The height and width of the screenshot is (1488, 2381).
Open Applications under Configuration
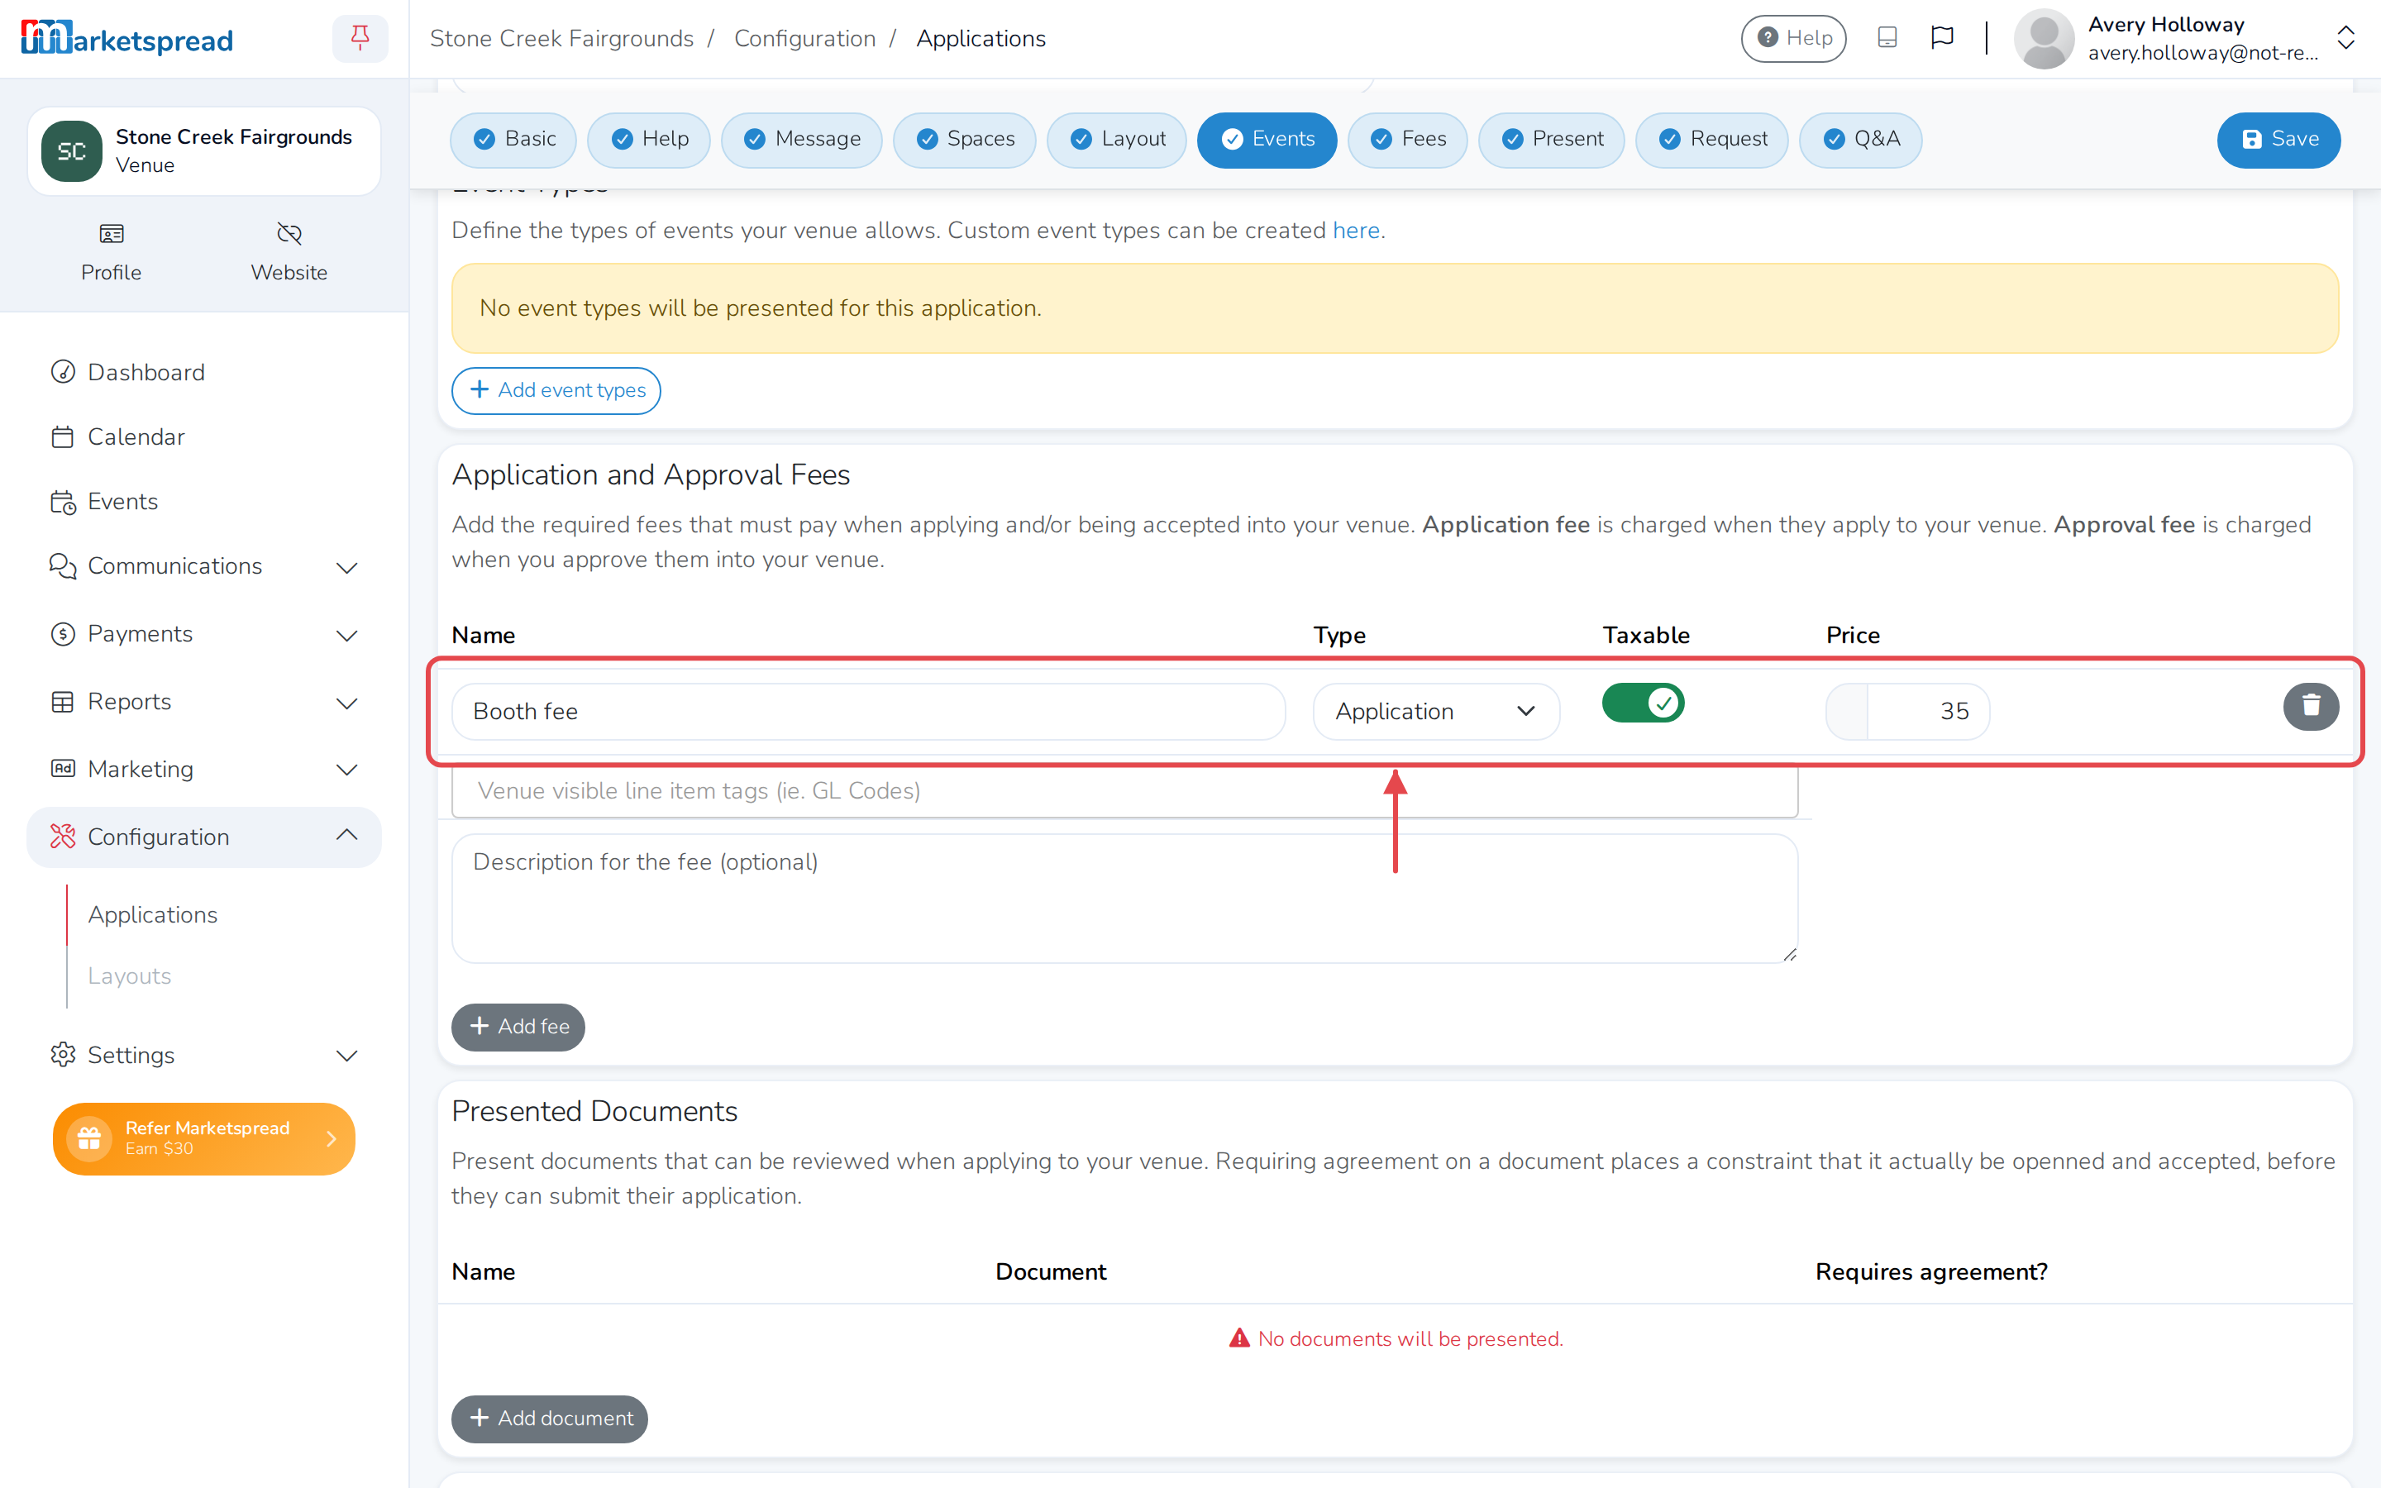(152, 914)
